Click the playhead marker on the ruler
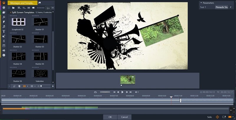The image size is (236, 120). tap(171, 97)
